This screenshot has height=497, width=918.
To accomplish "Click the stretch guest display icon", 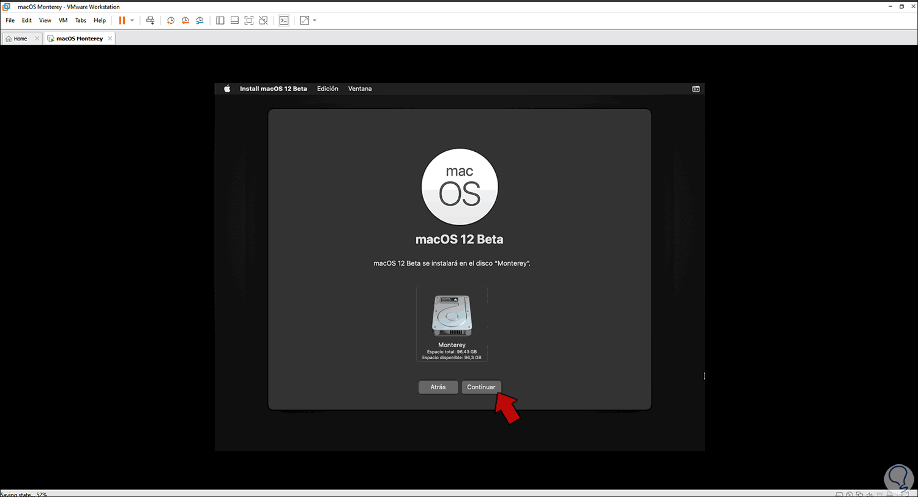I will [x=305, y=20].
